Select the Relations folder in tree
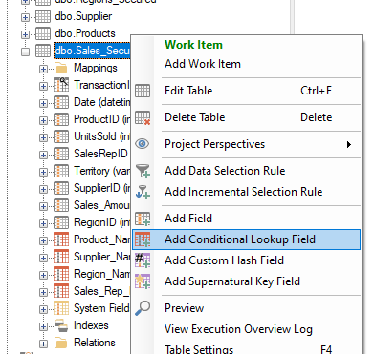374x354 pixels. tap(95, 343)
